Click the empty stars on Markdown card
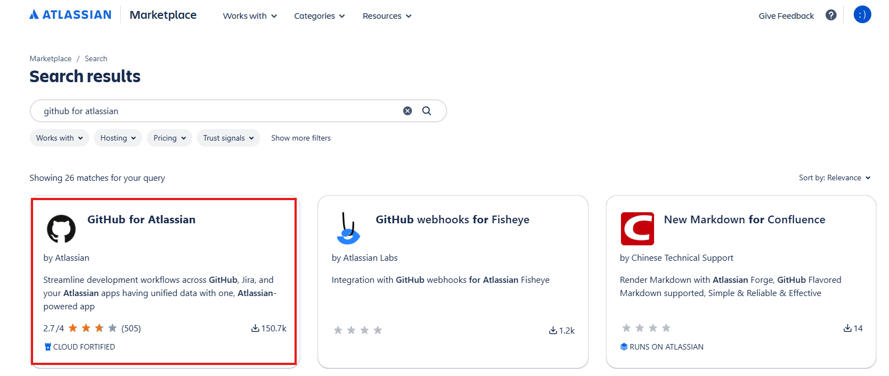Screen dimensions: 889x376 click(x=646, y=328)
